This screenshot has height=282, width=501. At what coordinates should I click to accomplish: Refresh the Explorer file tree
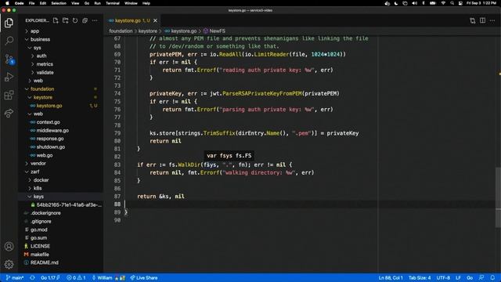tap(75, 20)
